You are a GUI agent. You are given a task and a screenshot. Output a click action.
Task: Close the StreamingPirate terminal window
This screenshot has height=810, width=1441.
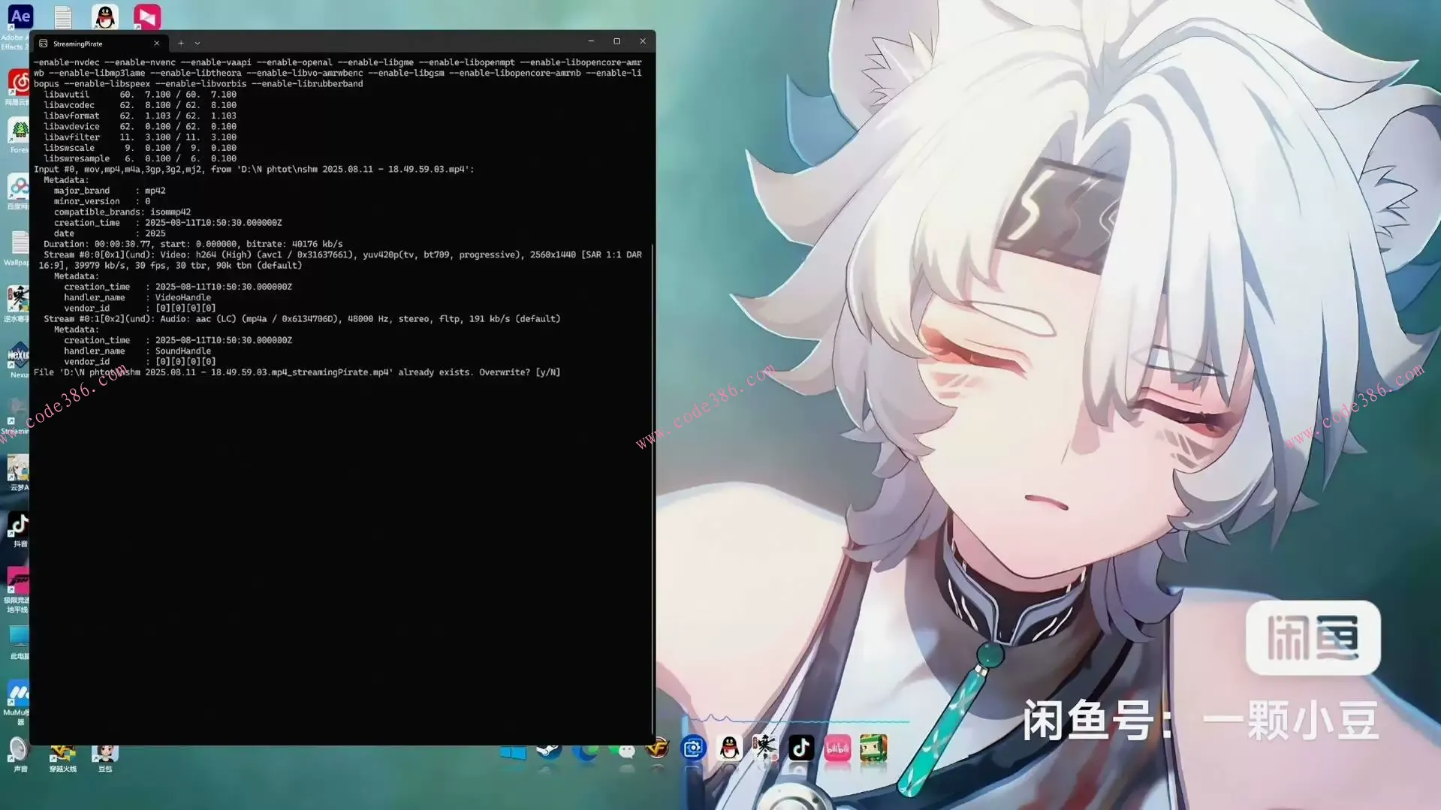643,41
